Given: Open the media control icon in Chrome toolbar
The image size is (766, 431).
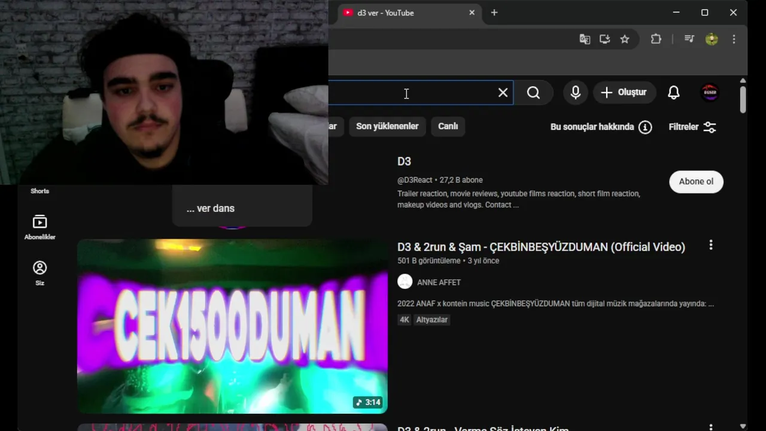Looking at the screenshot, I should pos(689,39).
